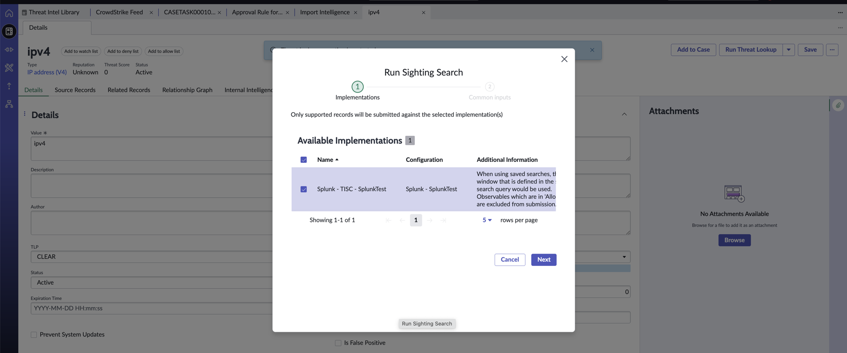Open the crossed tools sidebar icon
The height and width of the screenshot is (353, 847).
(x=9, y=68)
